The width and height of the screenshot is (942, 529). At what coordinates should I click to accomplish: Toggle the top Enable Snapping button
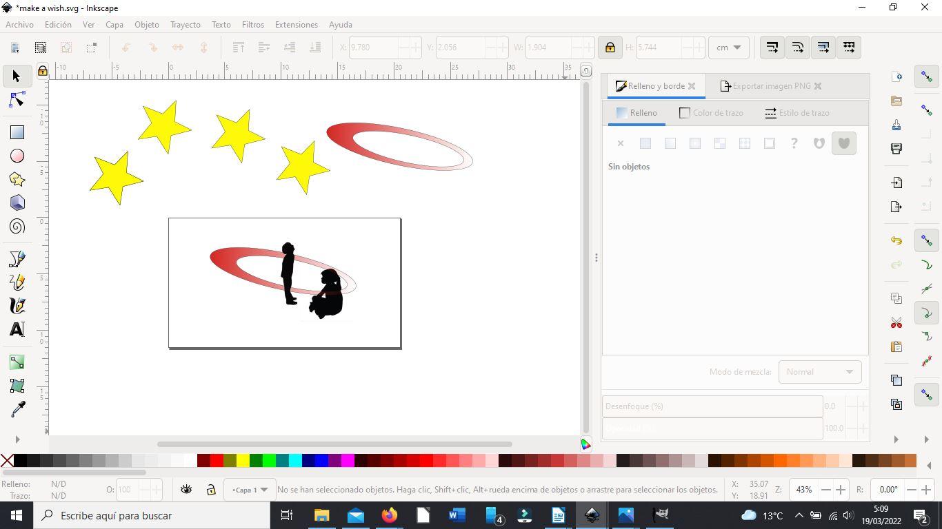927,76
